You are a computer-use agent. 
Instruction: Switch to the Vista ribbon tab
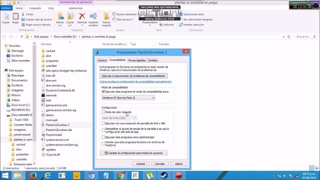click(50, 8)
